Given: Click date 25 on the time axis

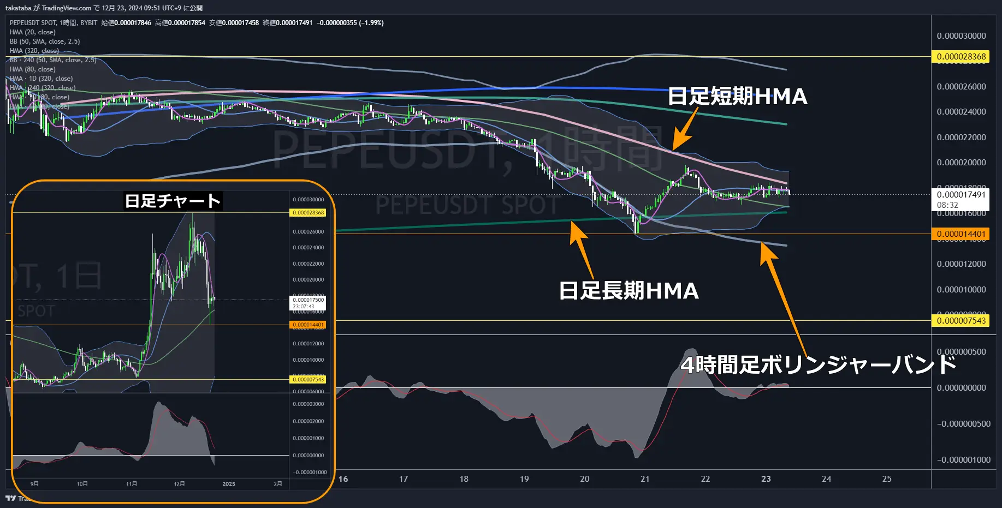Looking at the screenshot, I should click(887, 479).
